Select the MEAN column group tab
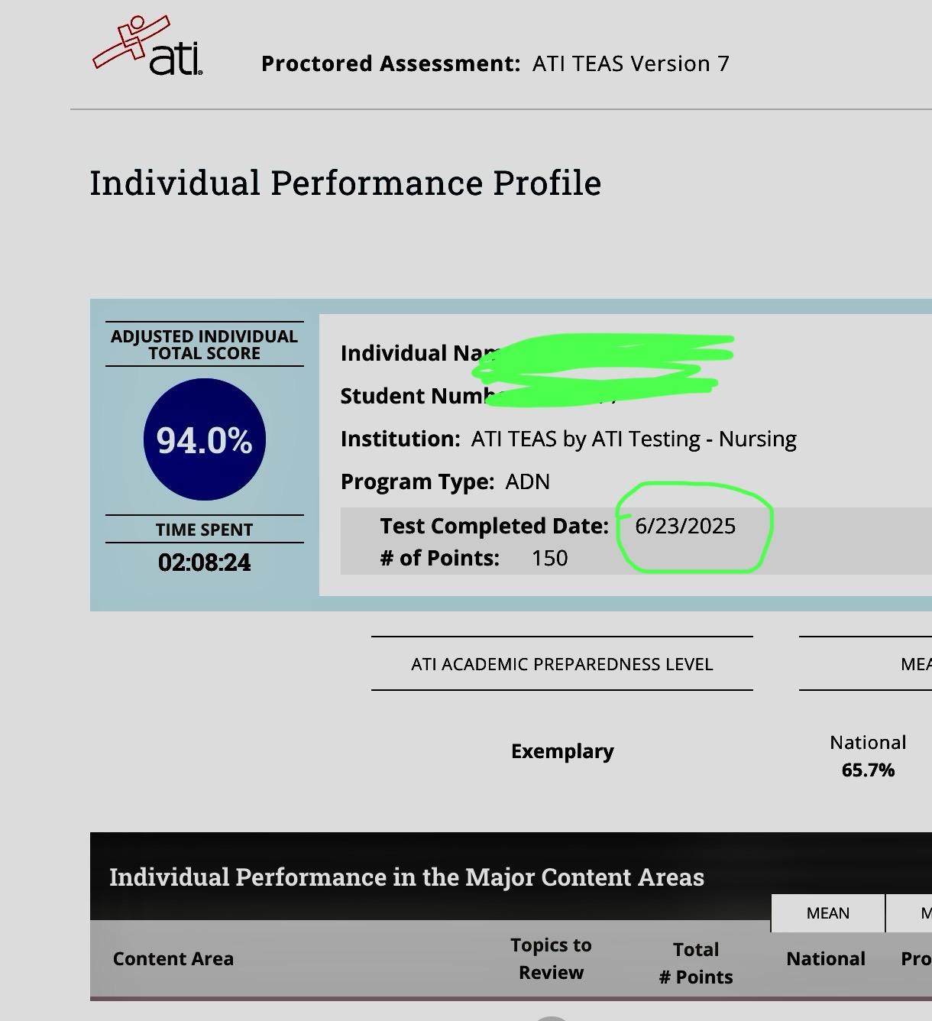 coord(827,913)
